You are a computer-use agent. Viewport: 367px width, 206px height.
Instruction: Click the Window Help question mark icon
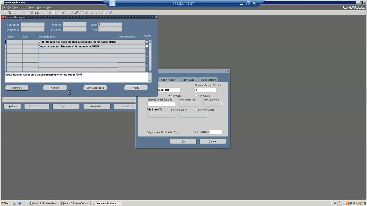click(x=110, y=13)
